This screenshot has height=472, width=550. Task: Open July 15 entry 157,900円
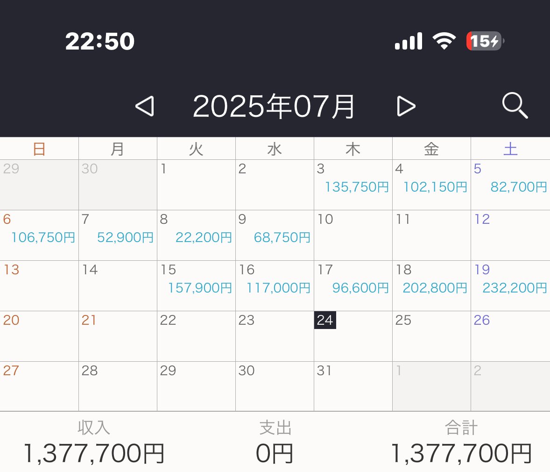coord(197,286)
